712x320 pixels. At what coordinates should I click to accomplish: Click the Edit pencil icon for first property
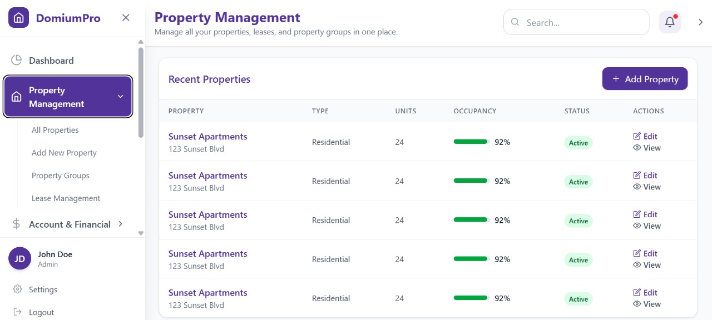click(637, 136)
